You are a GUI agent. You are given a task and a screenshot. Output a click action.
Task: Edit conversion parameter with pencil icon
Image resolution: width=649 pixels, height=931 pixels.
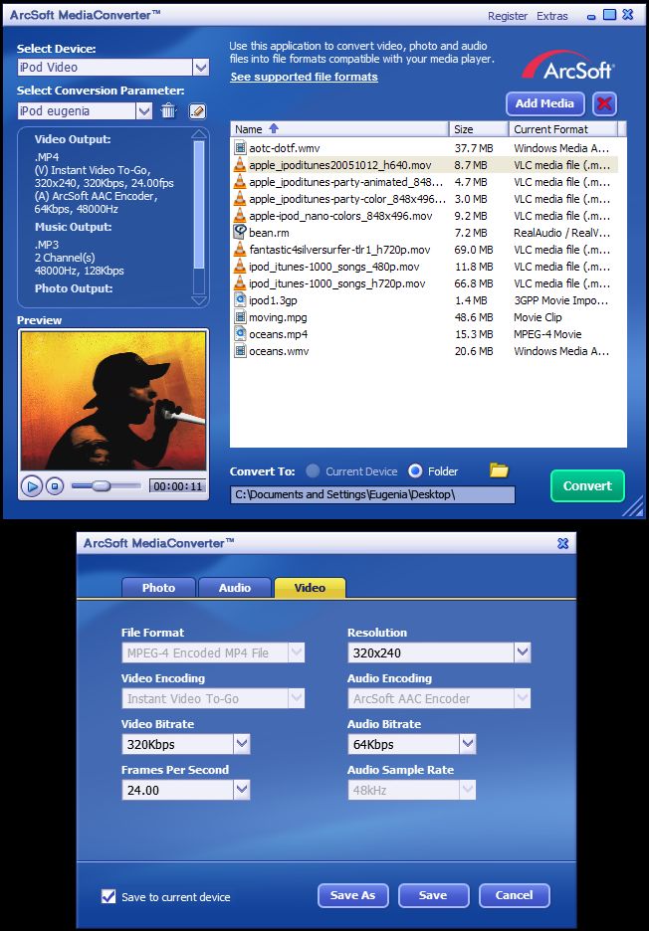pyautogui.click(x=197, y=111)
